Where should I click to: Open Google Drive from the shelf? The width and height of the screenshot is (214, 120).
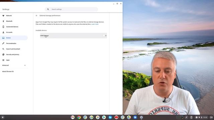coord(129,117)
